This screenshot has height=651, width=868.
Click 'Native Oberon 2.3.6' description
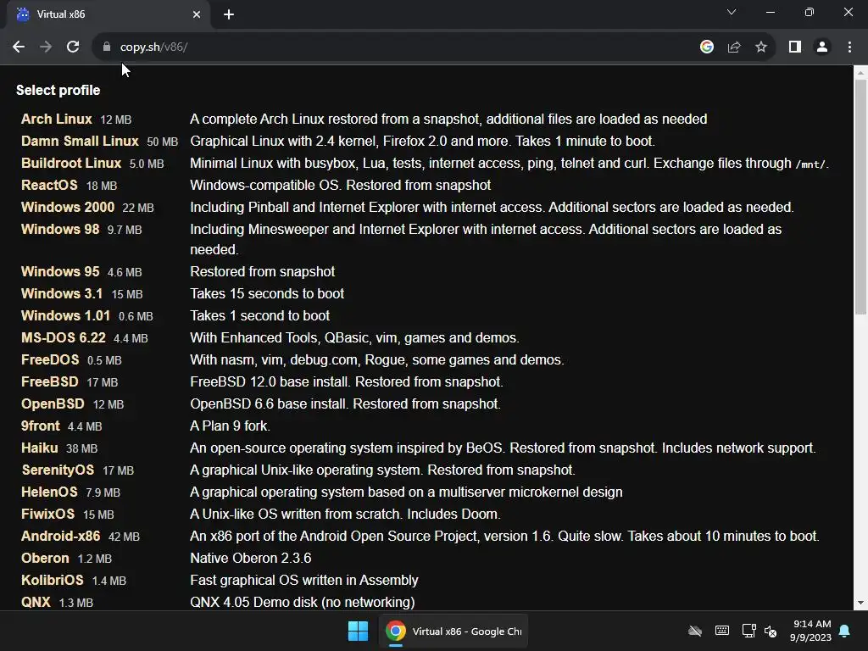click(251, 559)
